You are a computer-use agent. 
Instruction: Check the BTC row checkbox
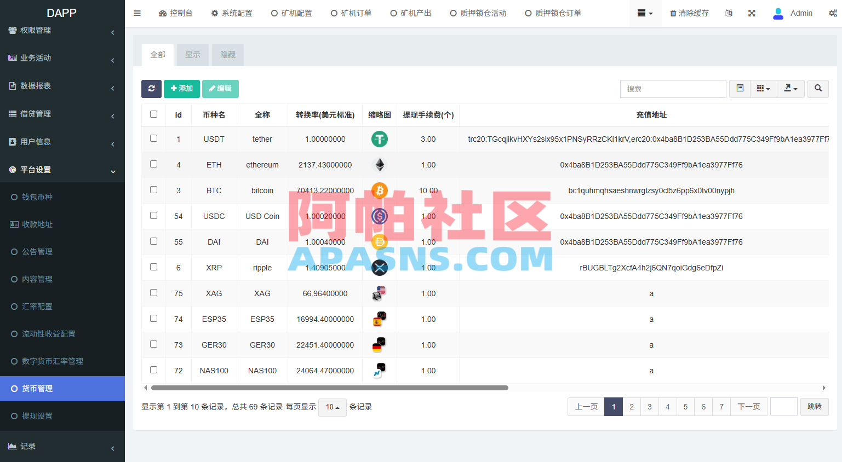tap(153, 190)
